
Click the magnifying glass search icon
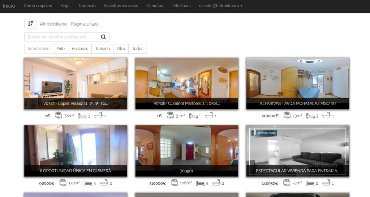[x=103, y=37]
